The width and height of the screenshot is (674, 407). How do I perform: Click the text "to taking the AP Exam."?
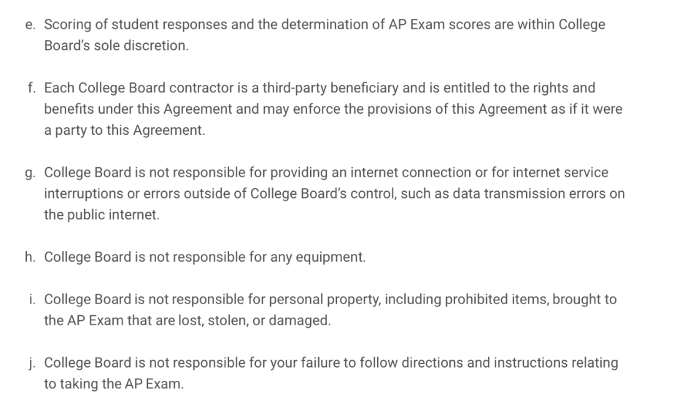[114, 384]
